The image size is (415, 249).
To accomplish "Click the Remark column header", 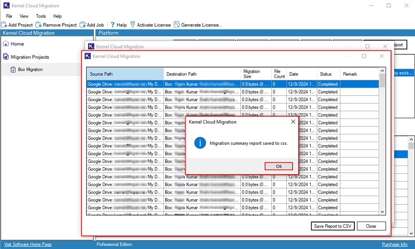I will pyautogui.click(x=359, y=74).
